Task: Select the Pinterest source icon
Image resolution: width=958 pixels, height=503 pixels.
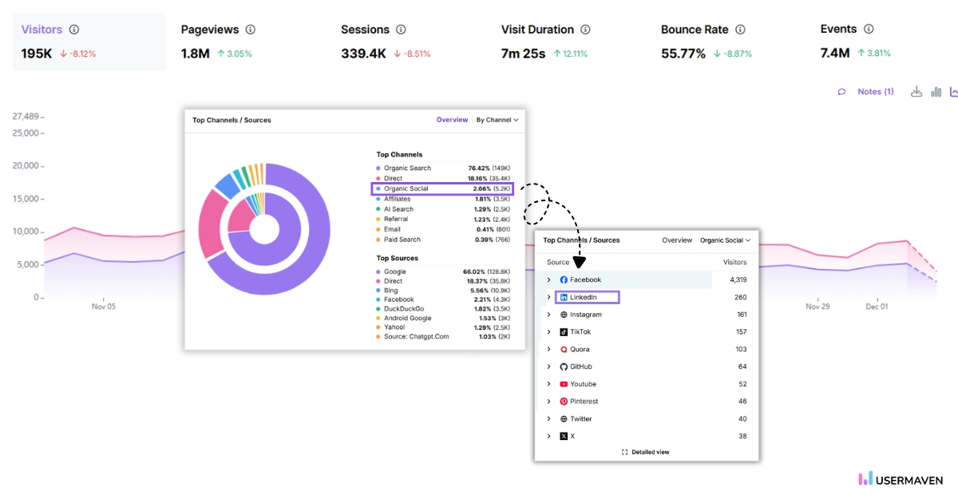Action: (x=564, y=401)
